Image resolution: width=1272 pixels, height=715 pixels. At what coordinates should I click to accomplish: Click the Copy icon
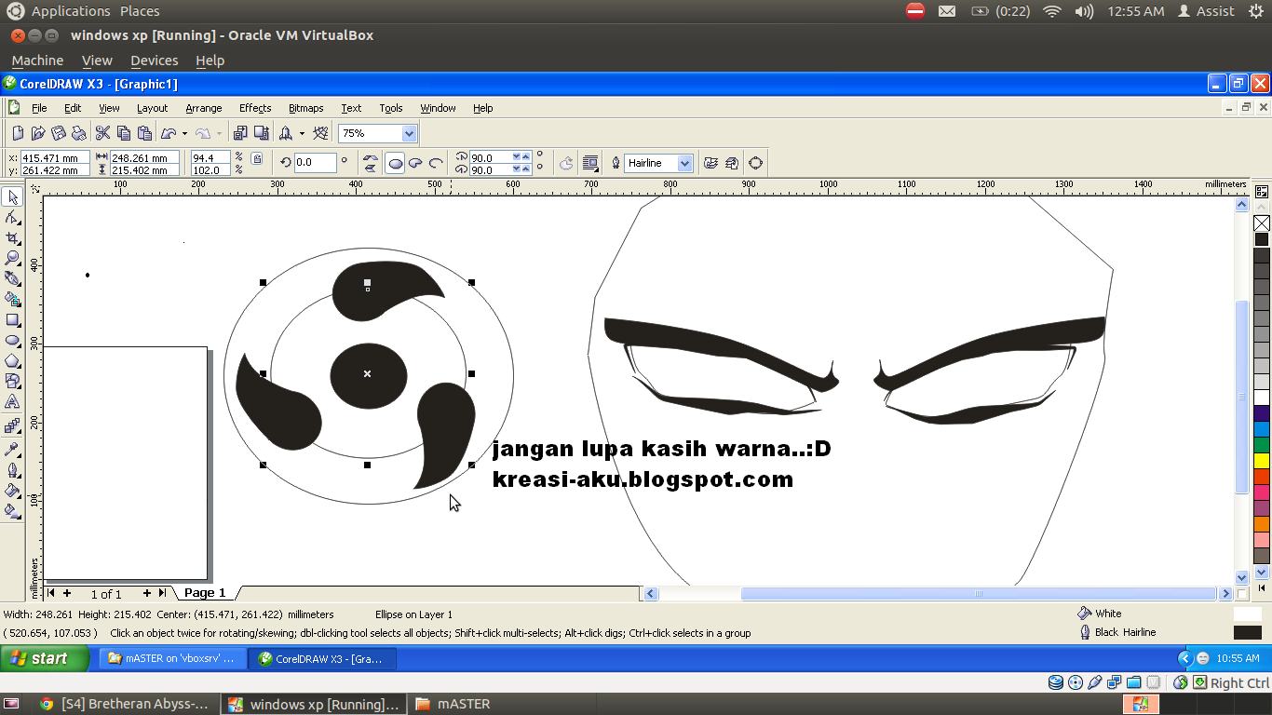[x=124, y=133]
